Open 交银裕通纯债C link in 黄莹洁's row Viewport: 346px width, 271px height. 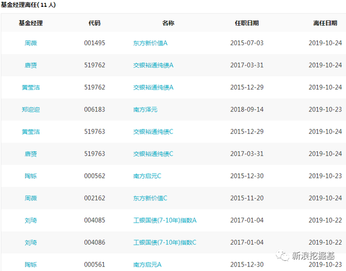(x=153, y=131)
